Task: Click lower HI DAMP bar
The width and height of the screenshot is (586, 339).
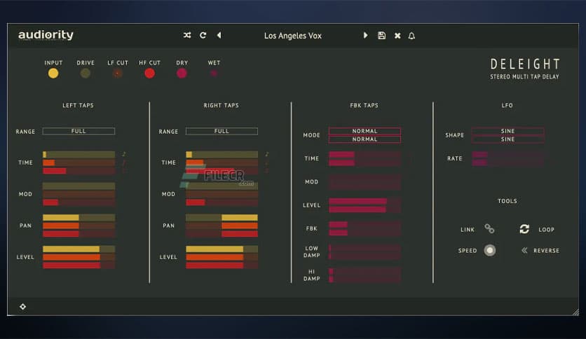Action: (x=365, y=279)
